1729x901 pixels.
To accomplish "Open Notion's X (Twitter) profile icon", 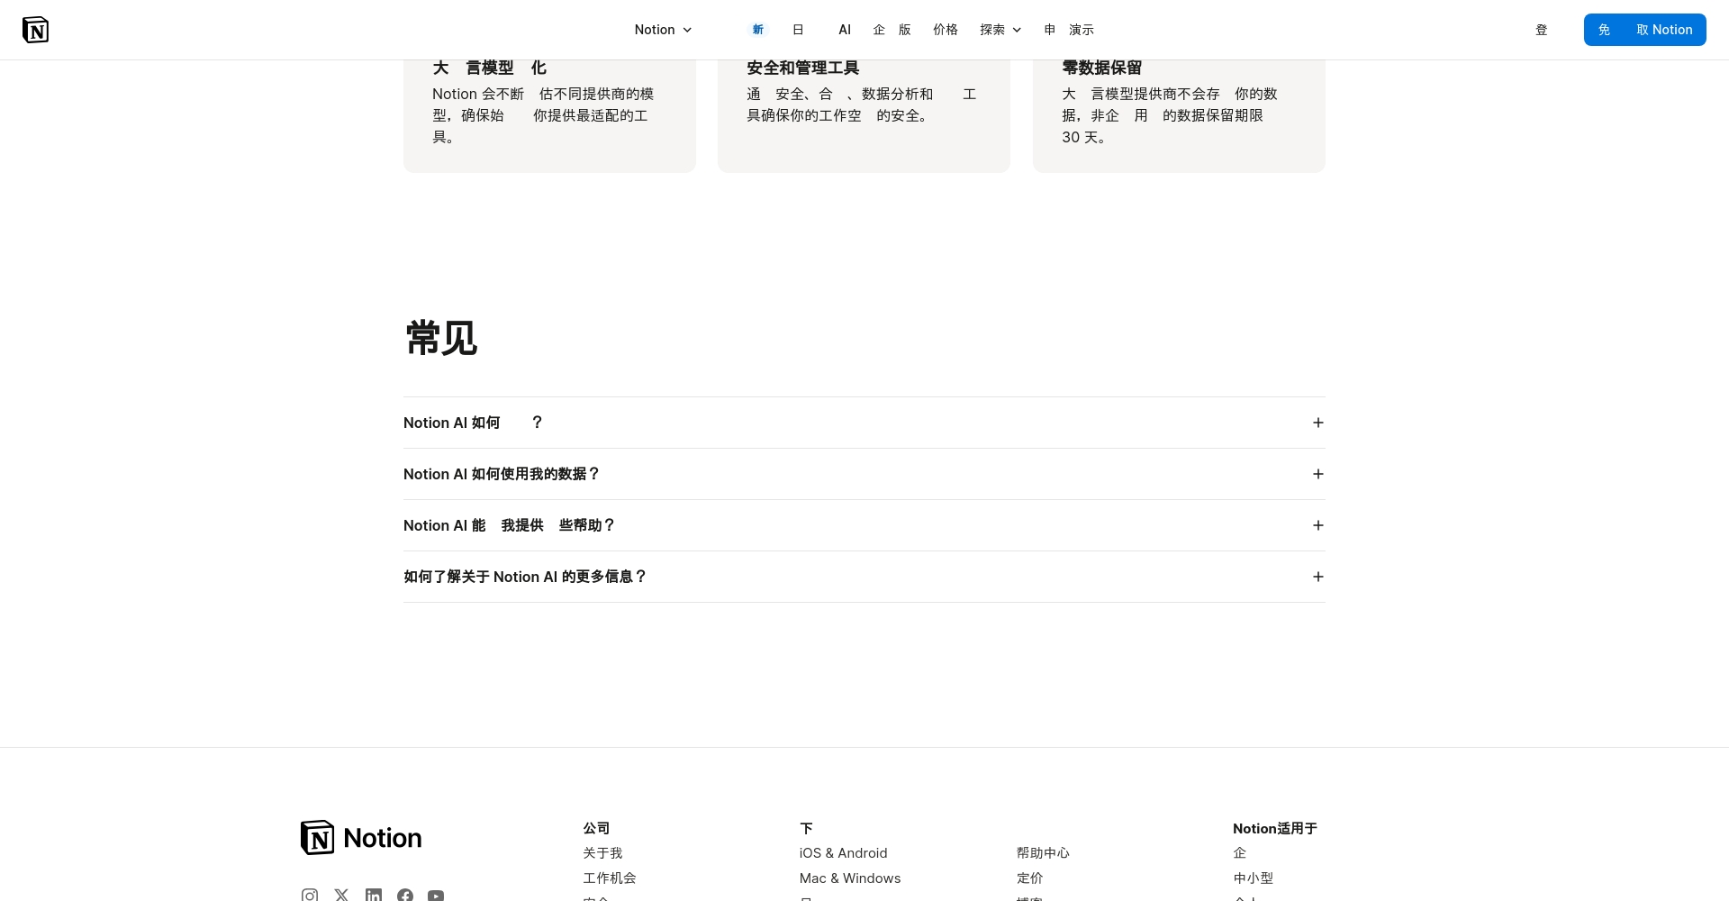I will 341,896.
